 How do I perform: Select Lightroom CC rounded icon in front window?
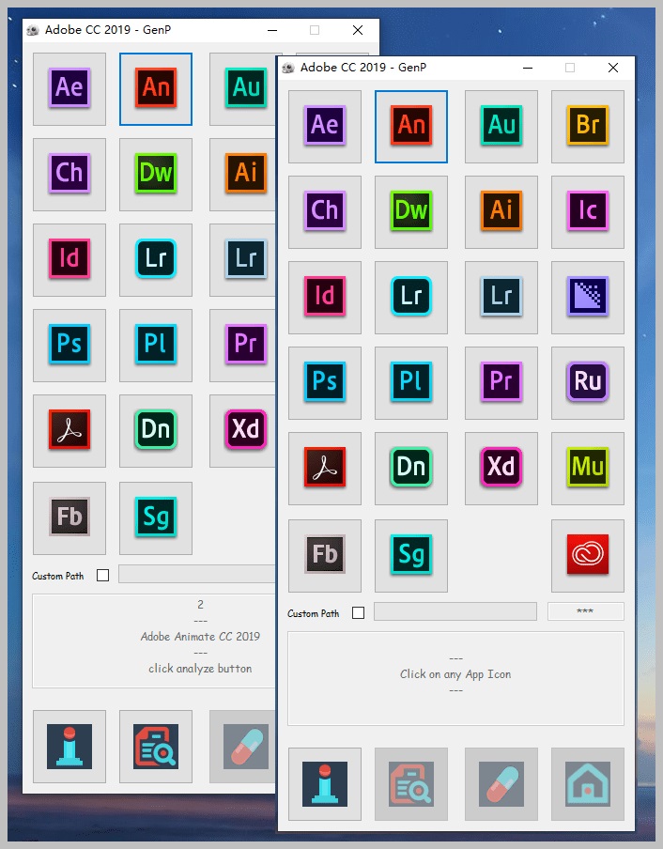coord(411,298)
